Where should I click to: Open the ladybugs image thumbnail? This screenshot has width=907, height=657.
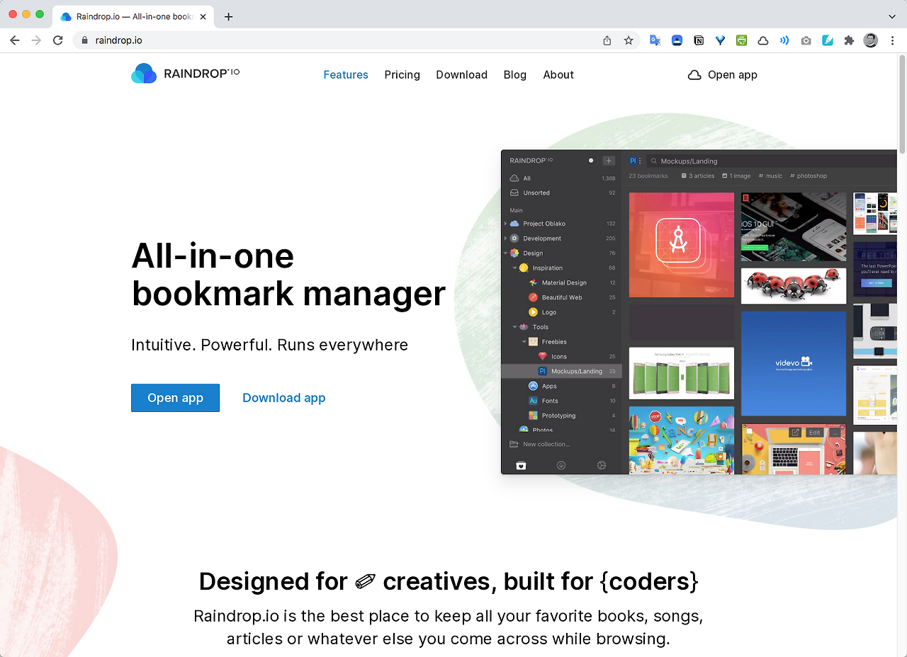pyautogui.click(x=794, y=286)
